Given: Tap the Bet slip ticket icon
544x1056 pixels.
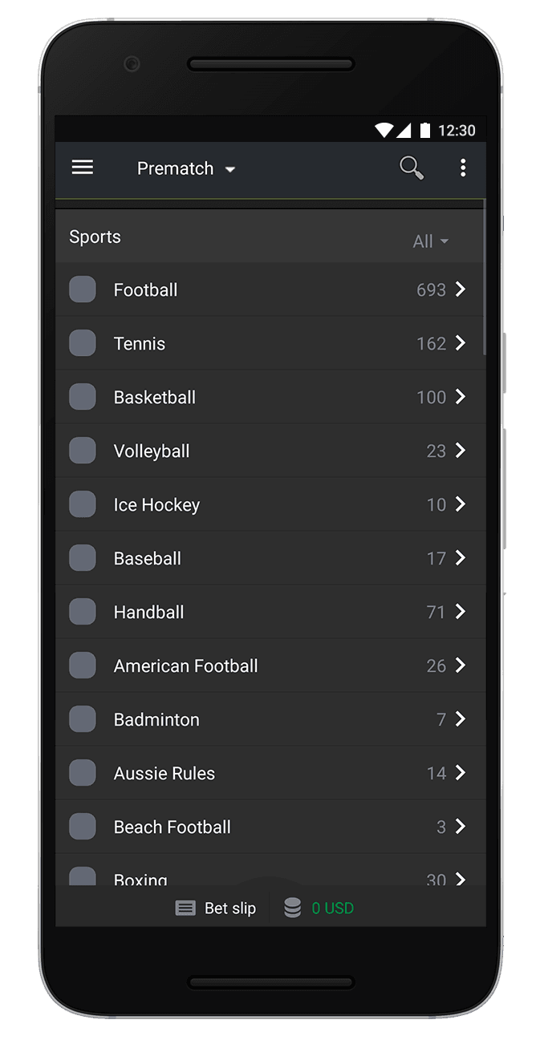Looking at the screenshot, I should tap(185, 908).
